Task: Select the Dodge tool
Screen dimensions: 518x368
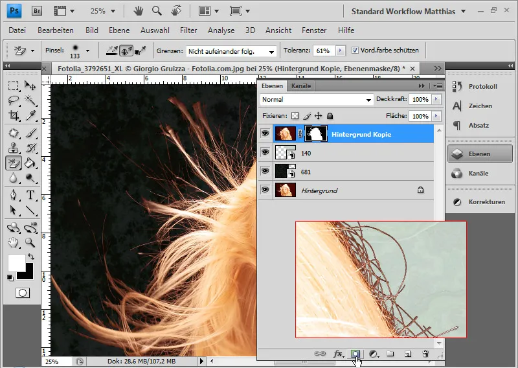Action: [x=30, y=178]
